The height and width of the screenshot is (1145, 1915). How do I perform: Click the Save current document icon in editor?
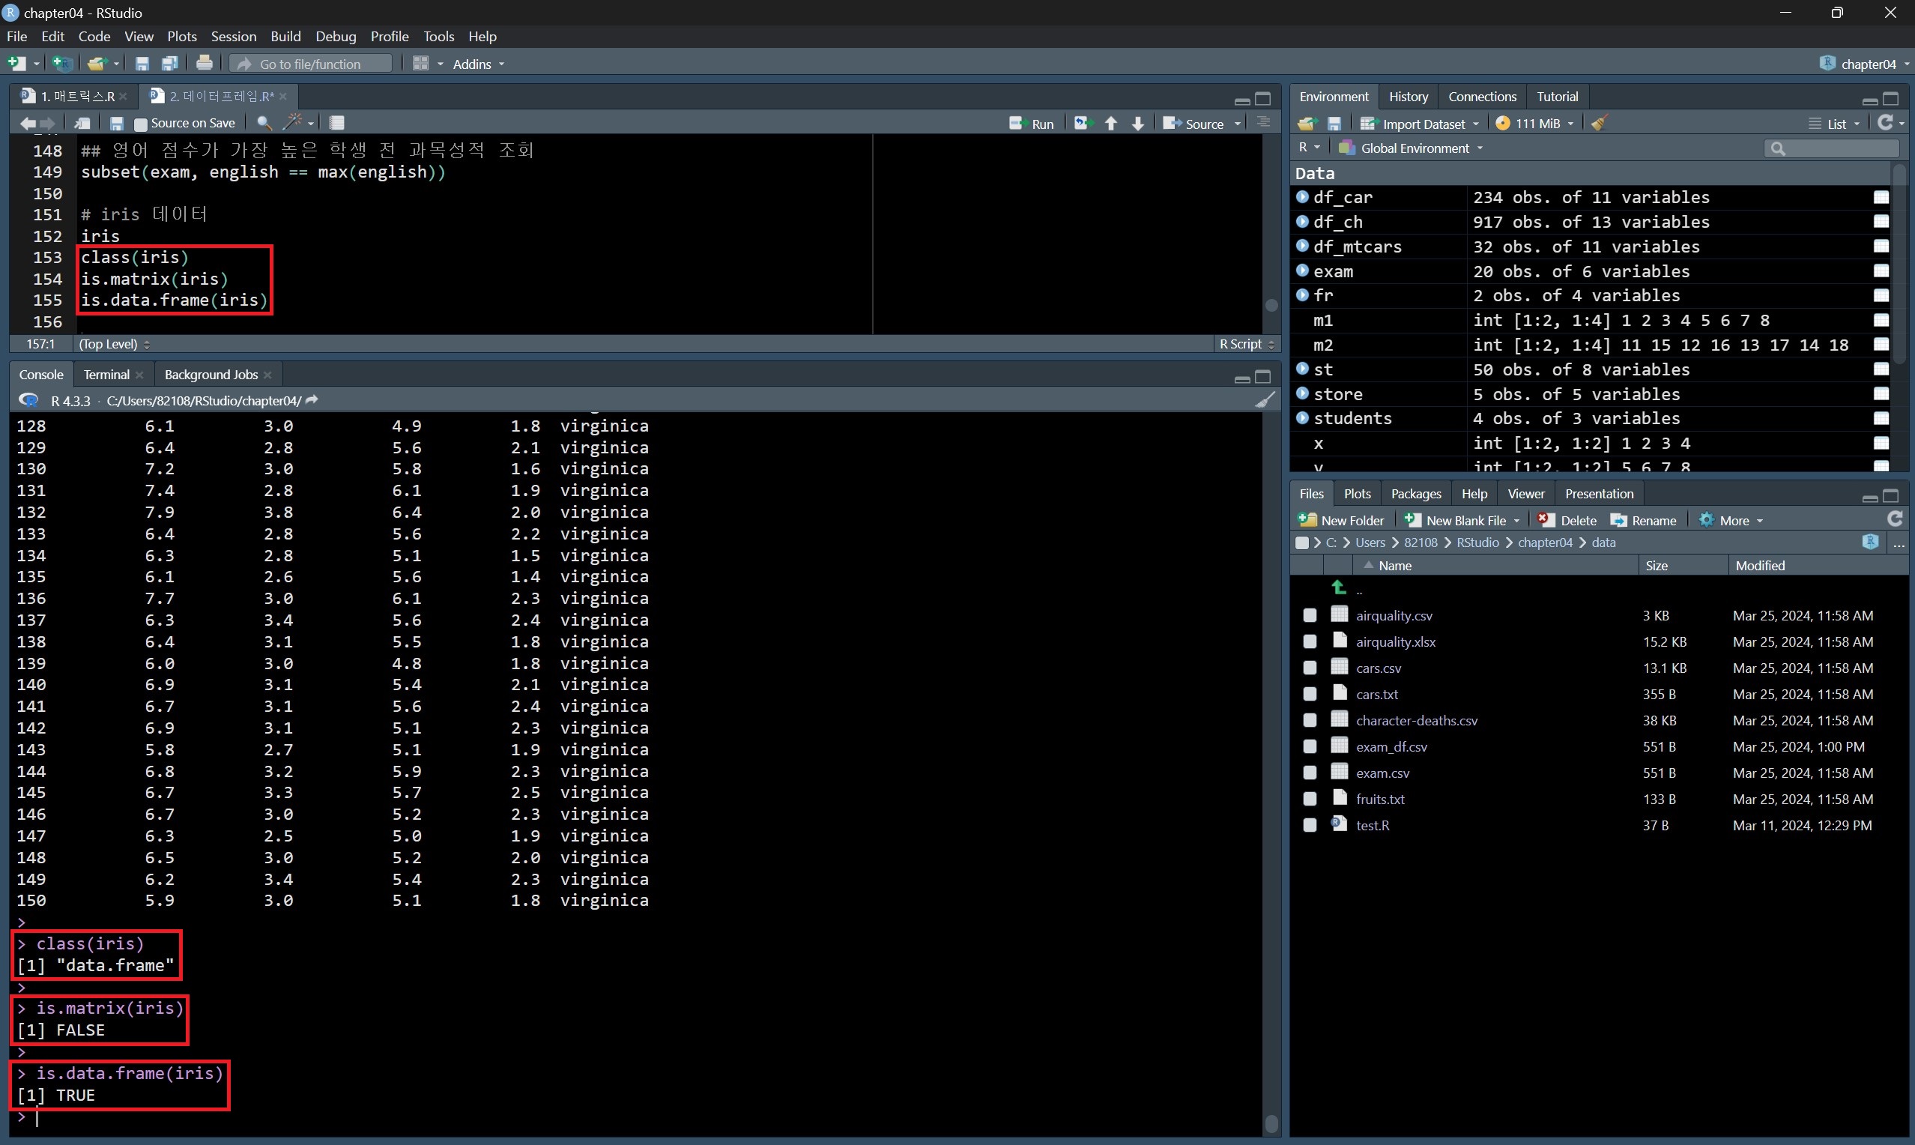pos(116,123)
